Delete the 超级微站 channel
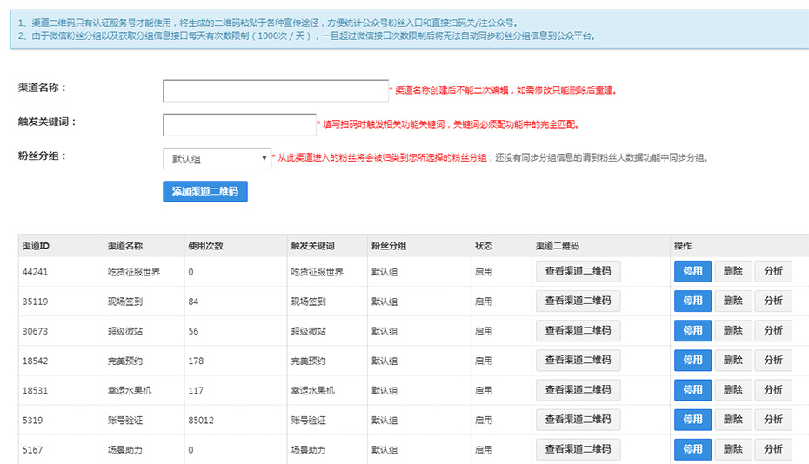809x464 pixels. point(733,330)
